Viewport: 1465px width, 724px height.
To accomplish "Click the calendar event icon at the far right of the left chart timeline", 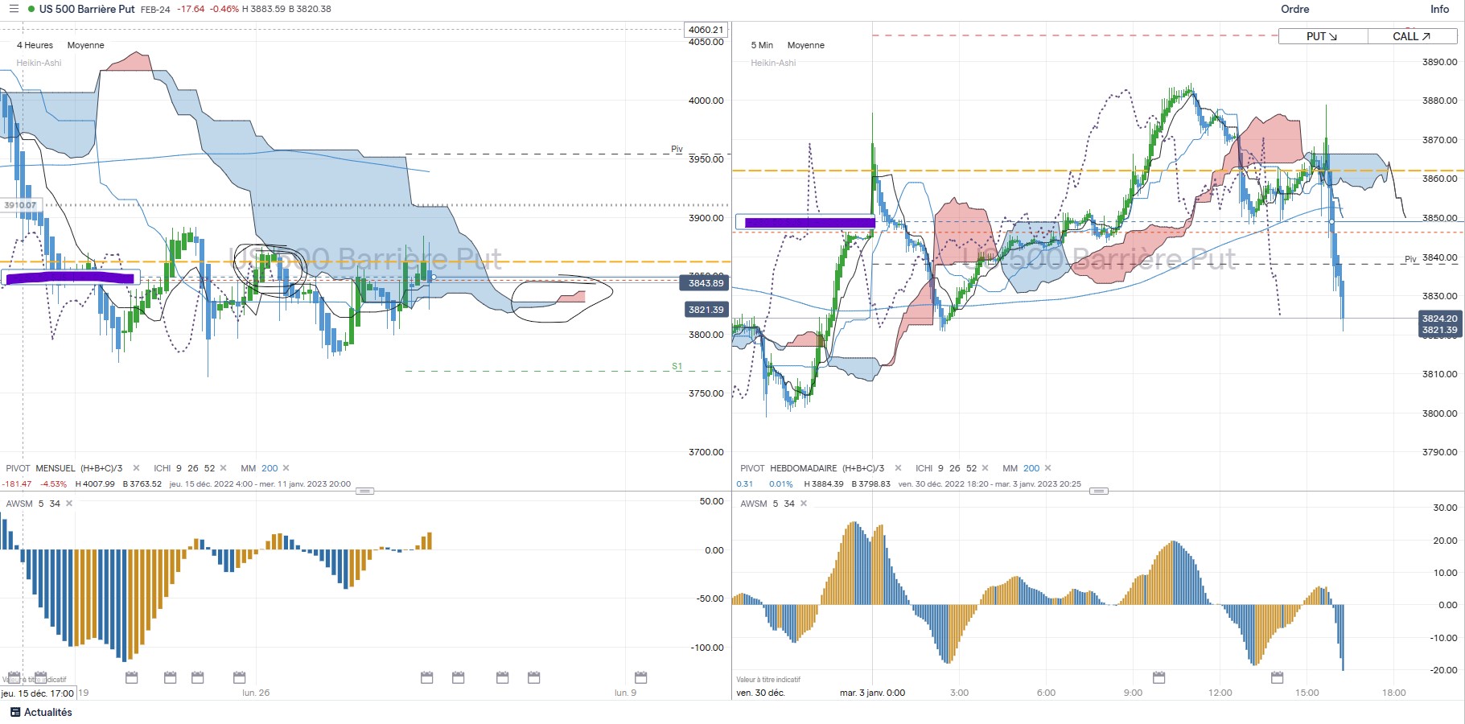I will (641, 677).
